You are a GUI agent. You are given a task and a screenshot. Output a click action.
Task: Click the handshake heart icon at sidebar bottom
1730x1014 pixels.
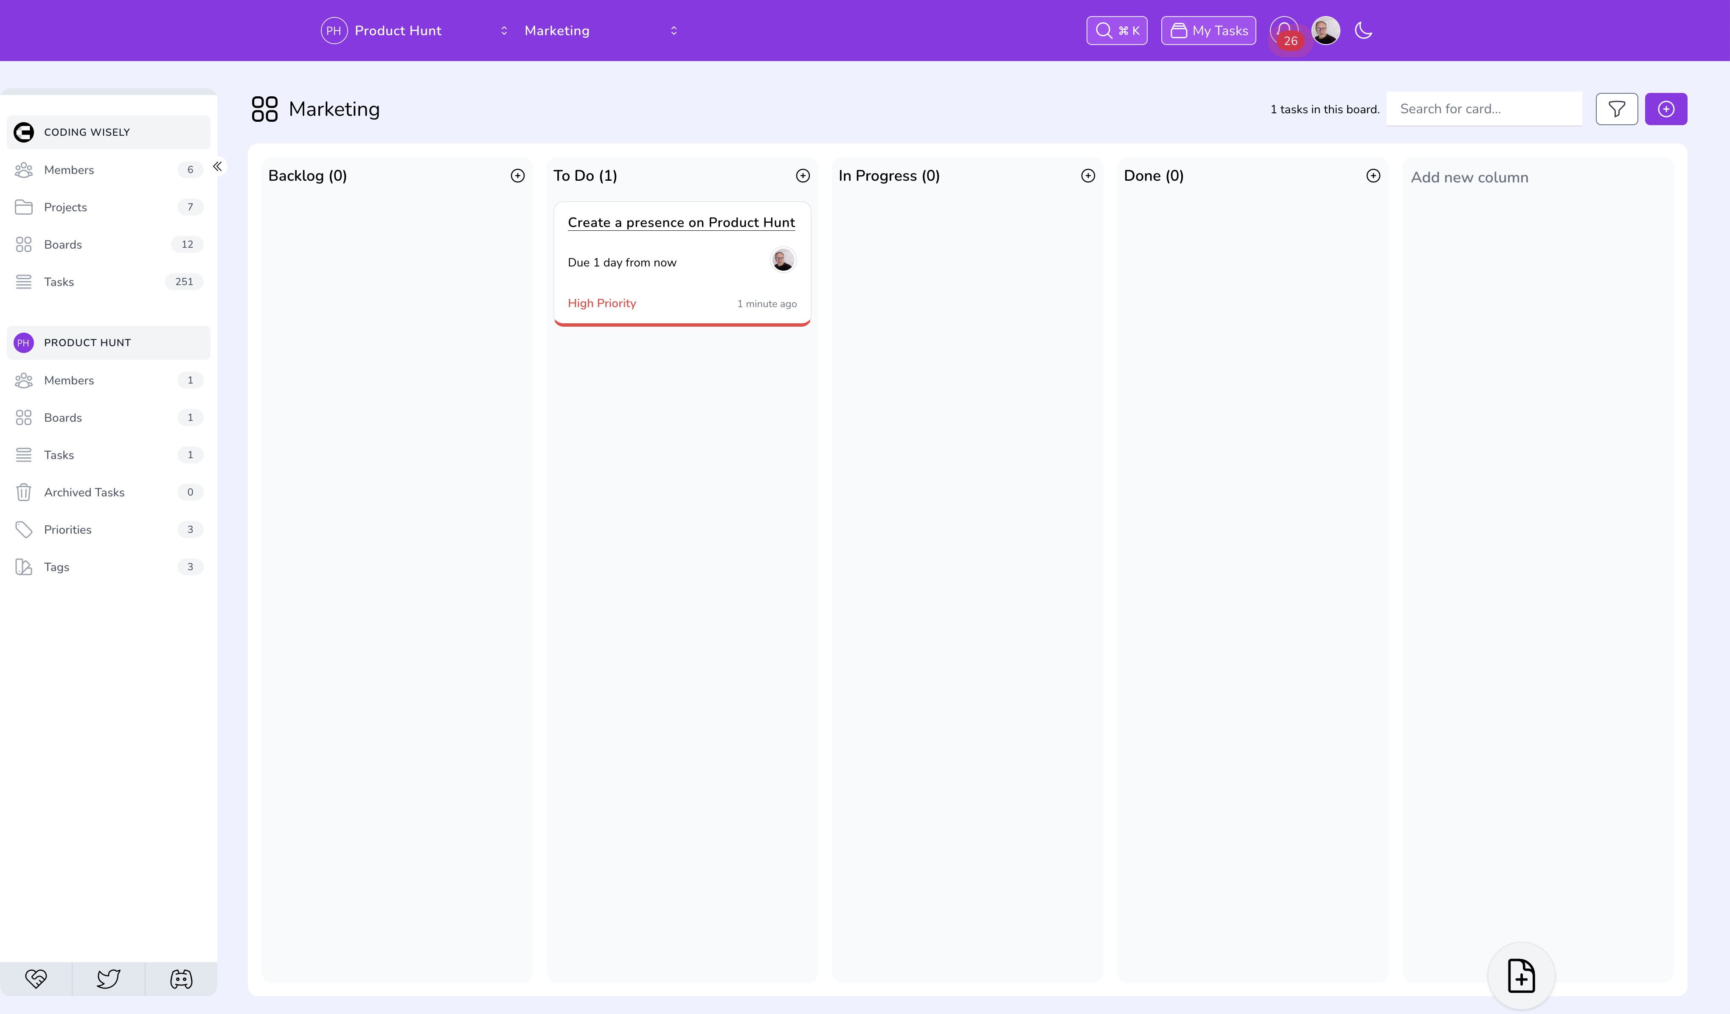click(36, 979)
